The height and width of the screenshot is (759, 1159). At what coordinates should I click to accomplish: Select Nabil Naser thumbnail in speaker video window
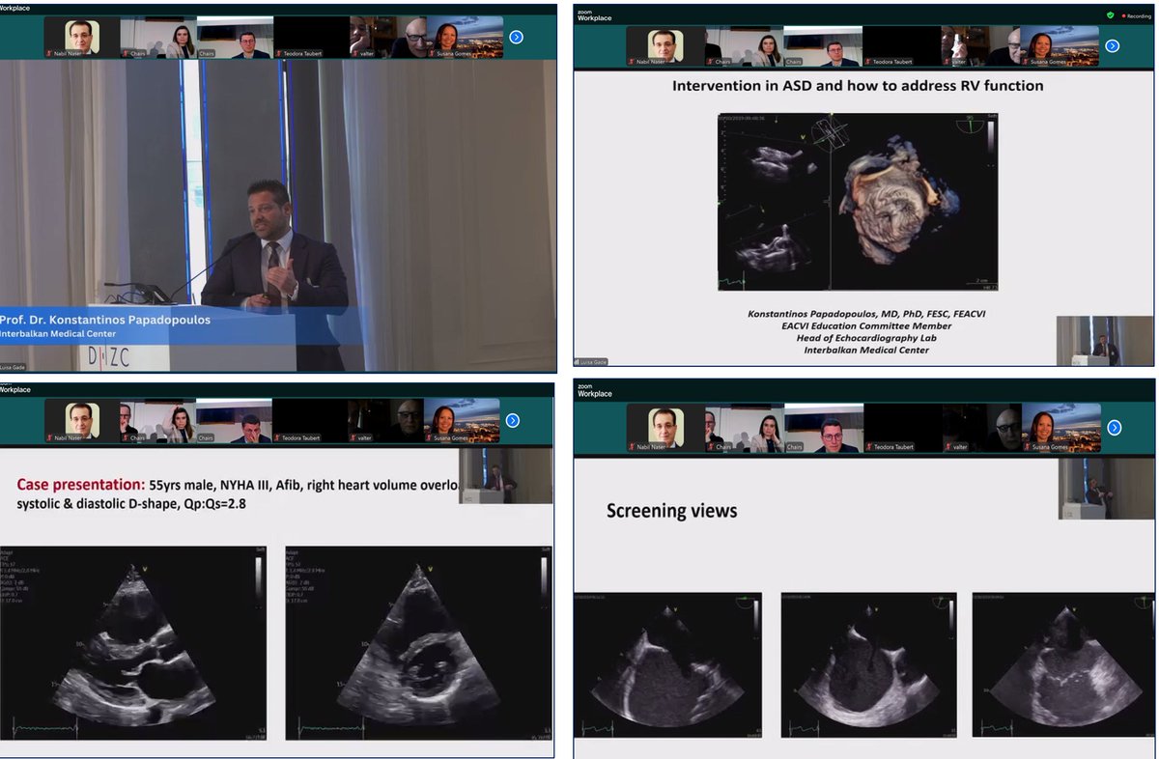click(82, 38)
